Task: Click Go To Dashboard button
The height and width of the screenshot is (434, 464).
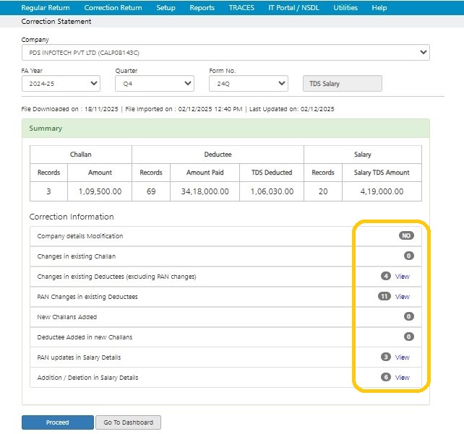Action: 128,422
